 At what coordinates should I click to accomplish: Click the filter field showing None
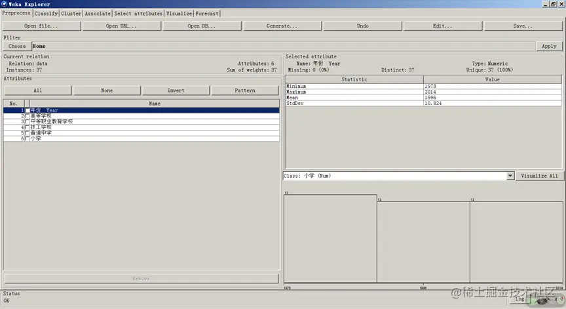[x=284, y=47]
